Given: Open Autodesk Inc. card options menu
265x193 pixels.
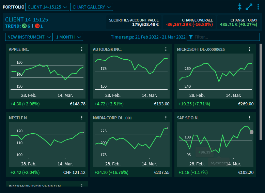Looking at the screenshot, I should click(166, 49).
